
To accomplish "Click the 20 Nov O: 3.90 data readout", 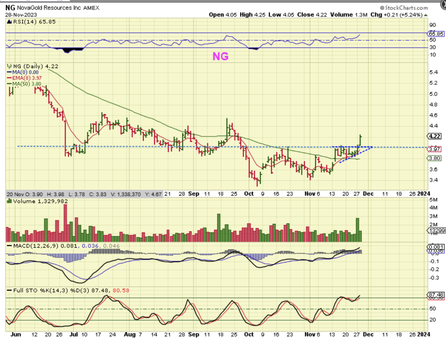I will [x=25, y=194].
